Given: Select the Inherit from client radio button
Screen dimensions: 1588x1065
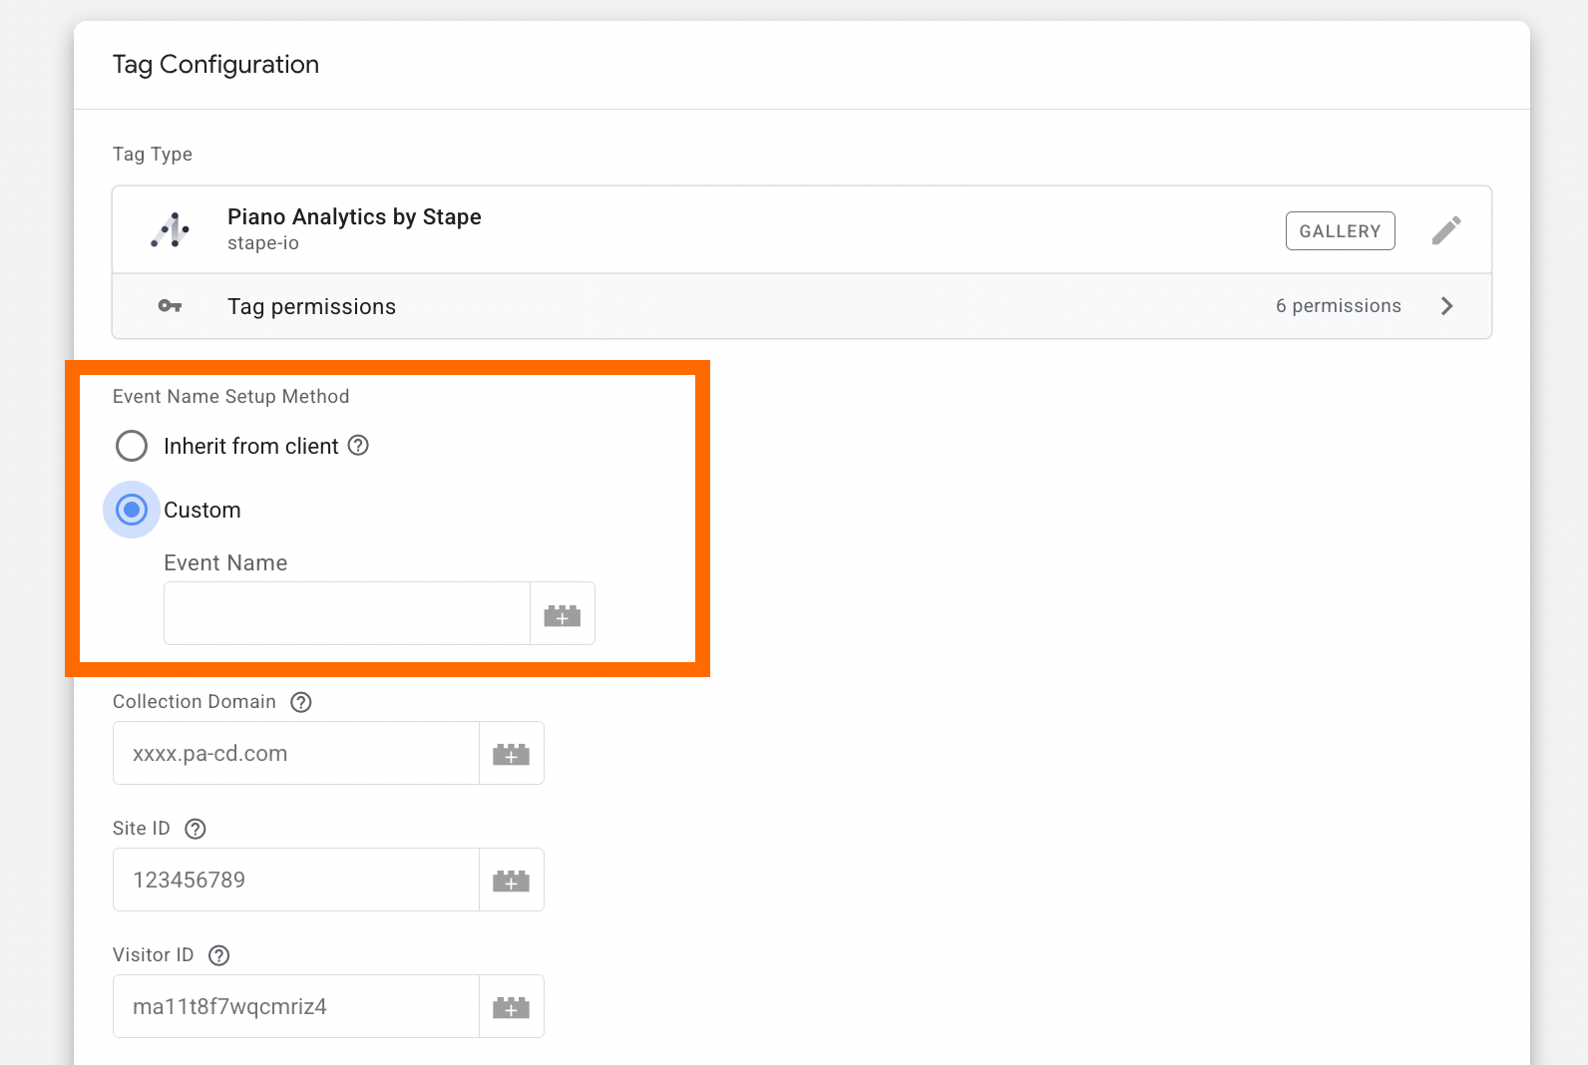Looking at the screenshot, I should 132,446.
